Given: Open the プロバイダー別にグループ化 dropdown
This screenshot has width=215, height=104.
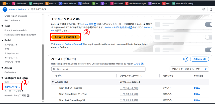Looking at the screenshot, I should 189,69.
